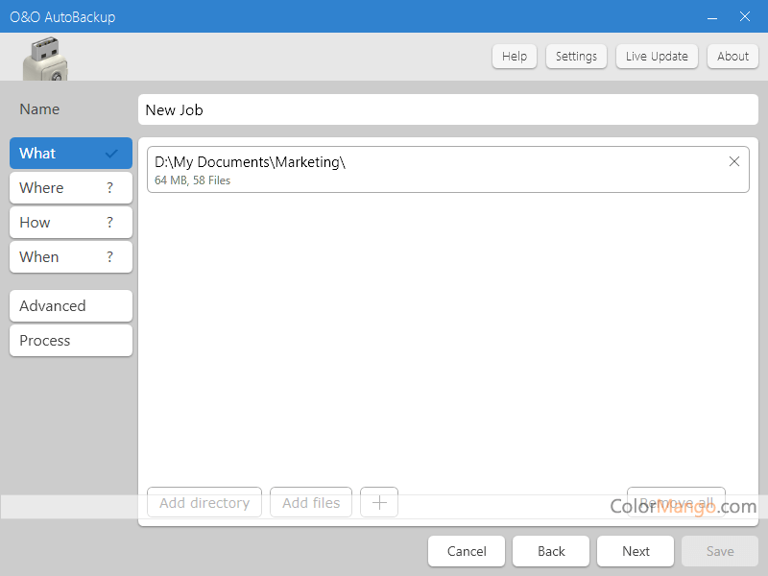The width and height of the screenshot is (768, 576).
Task: Show the About dialog
Action: pos(732,57)
